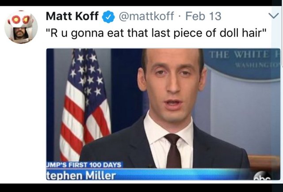The width and height of the screenshot is (283, 192).
Task: Click the dark necktie in the photo
Action: pyautogui.click(x=173, y=151)
